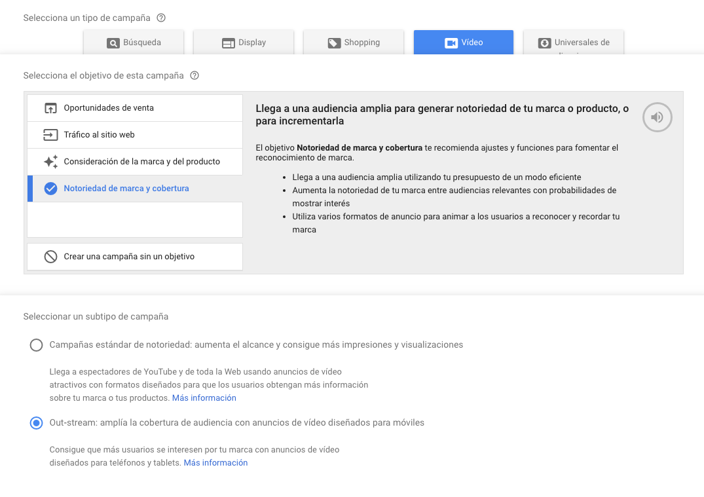
Task: Open help beside the campaign objective heading
Action: [x=194, y=75]
